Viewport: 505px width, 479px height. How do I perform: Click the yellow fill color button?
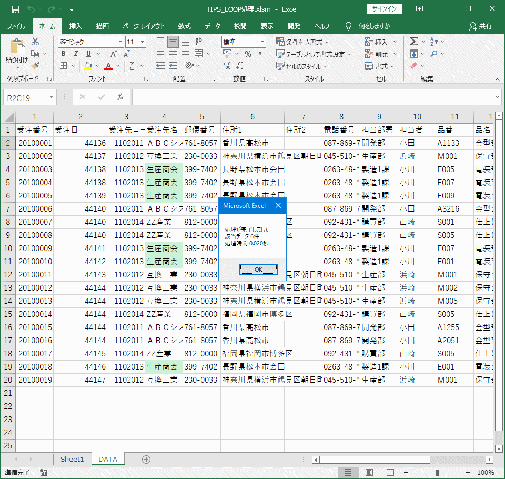tap(88, 66)
